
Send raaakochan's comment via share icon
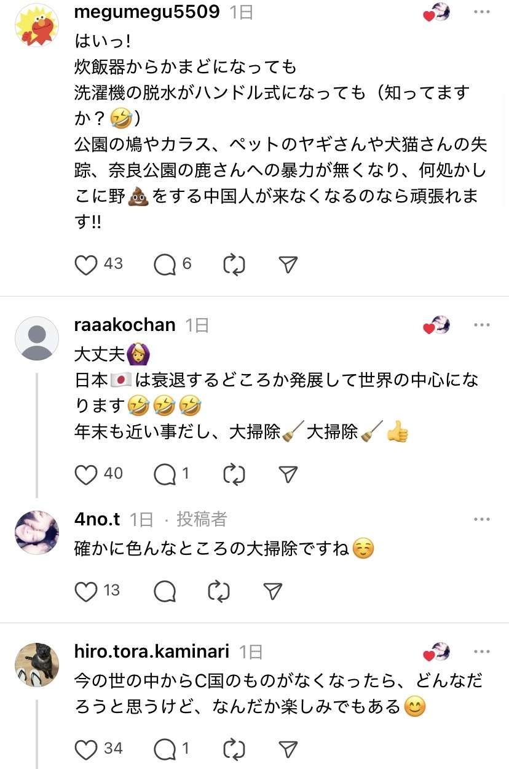coord(288,474)
